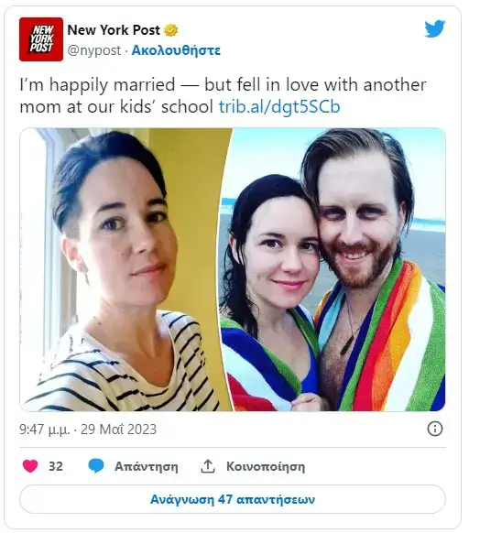Click the blue reply bubble icon

click(x=96, y=466)
